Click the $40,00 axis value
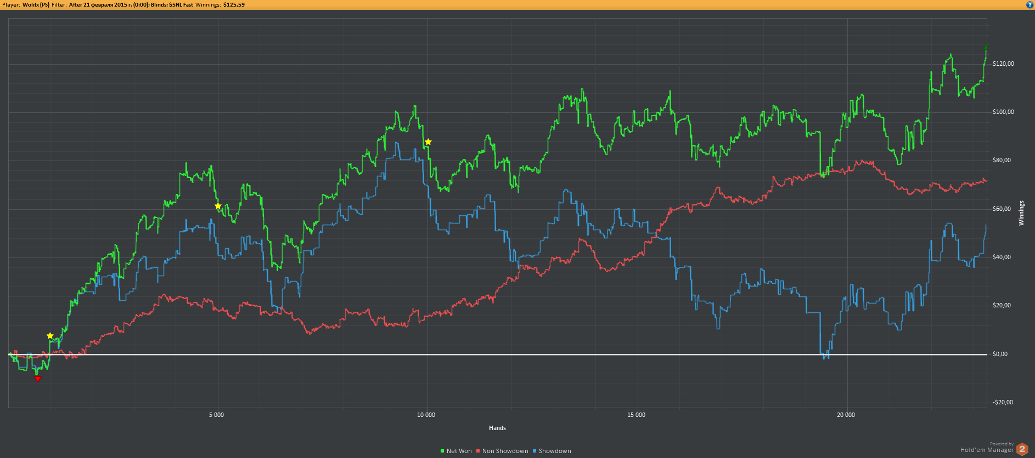The width and height of the screenshot is (1035, 458). (x=1002, y=257)
